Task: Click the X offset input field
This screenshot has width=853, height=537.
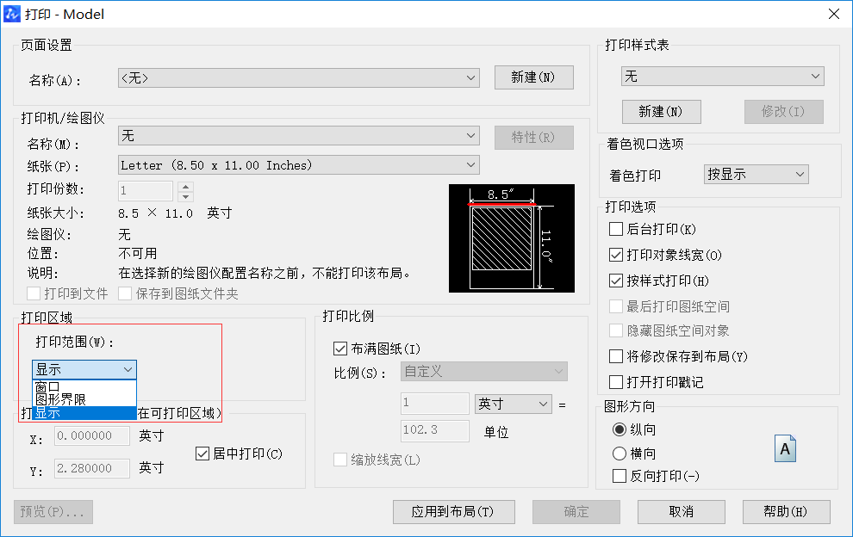Action: tap(91, 435)
